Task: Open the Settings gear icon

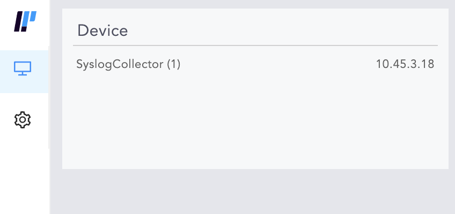Action: 23,120
